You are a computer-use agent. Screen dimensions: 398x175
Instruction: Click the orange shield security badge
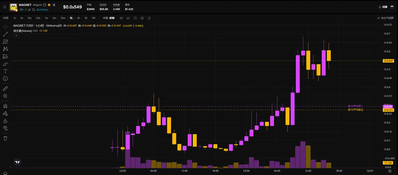(49, 5)
